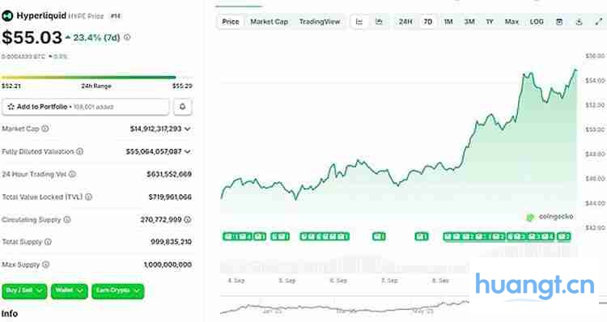
Task: Click info icon beside Circulating Supply value
Action: point(188,219)
